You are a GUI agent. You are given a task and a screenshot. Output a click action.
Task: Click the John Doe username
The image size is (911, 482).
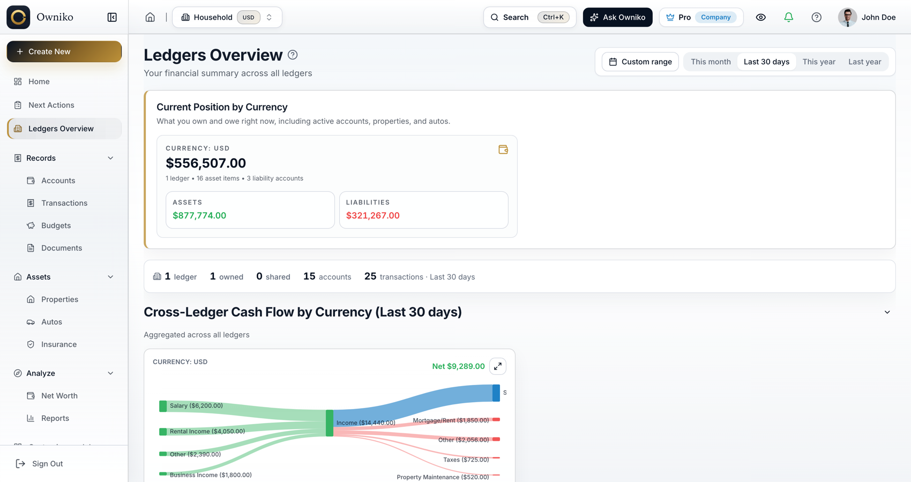(878, 17)
